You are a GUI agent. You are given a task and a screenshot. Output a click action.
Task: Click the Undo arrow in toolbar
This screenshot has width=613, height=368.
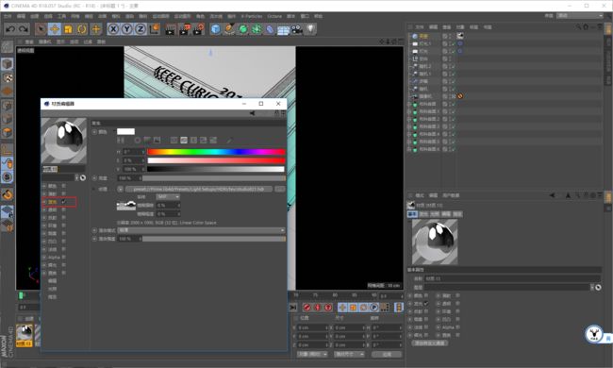10,29
